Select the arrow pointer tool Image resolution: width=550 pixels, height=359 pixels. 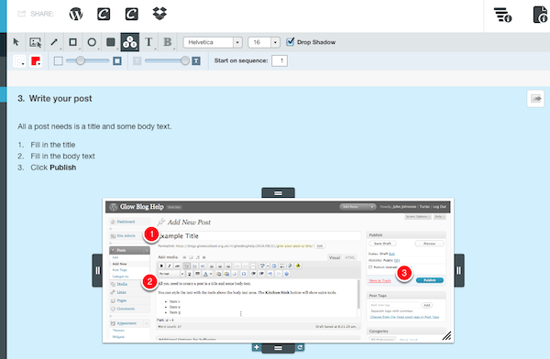[16, 42]
